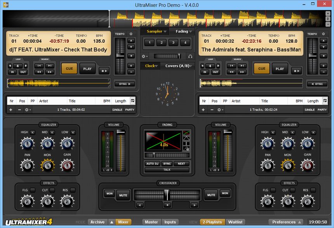
Task: Skip to next track on right deck
Action: (242, 66)
